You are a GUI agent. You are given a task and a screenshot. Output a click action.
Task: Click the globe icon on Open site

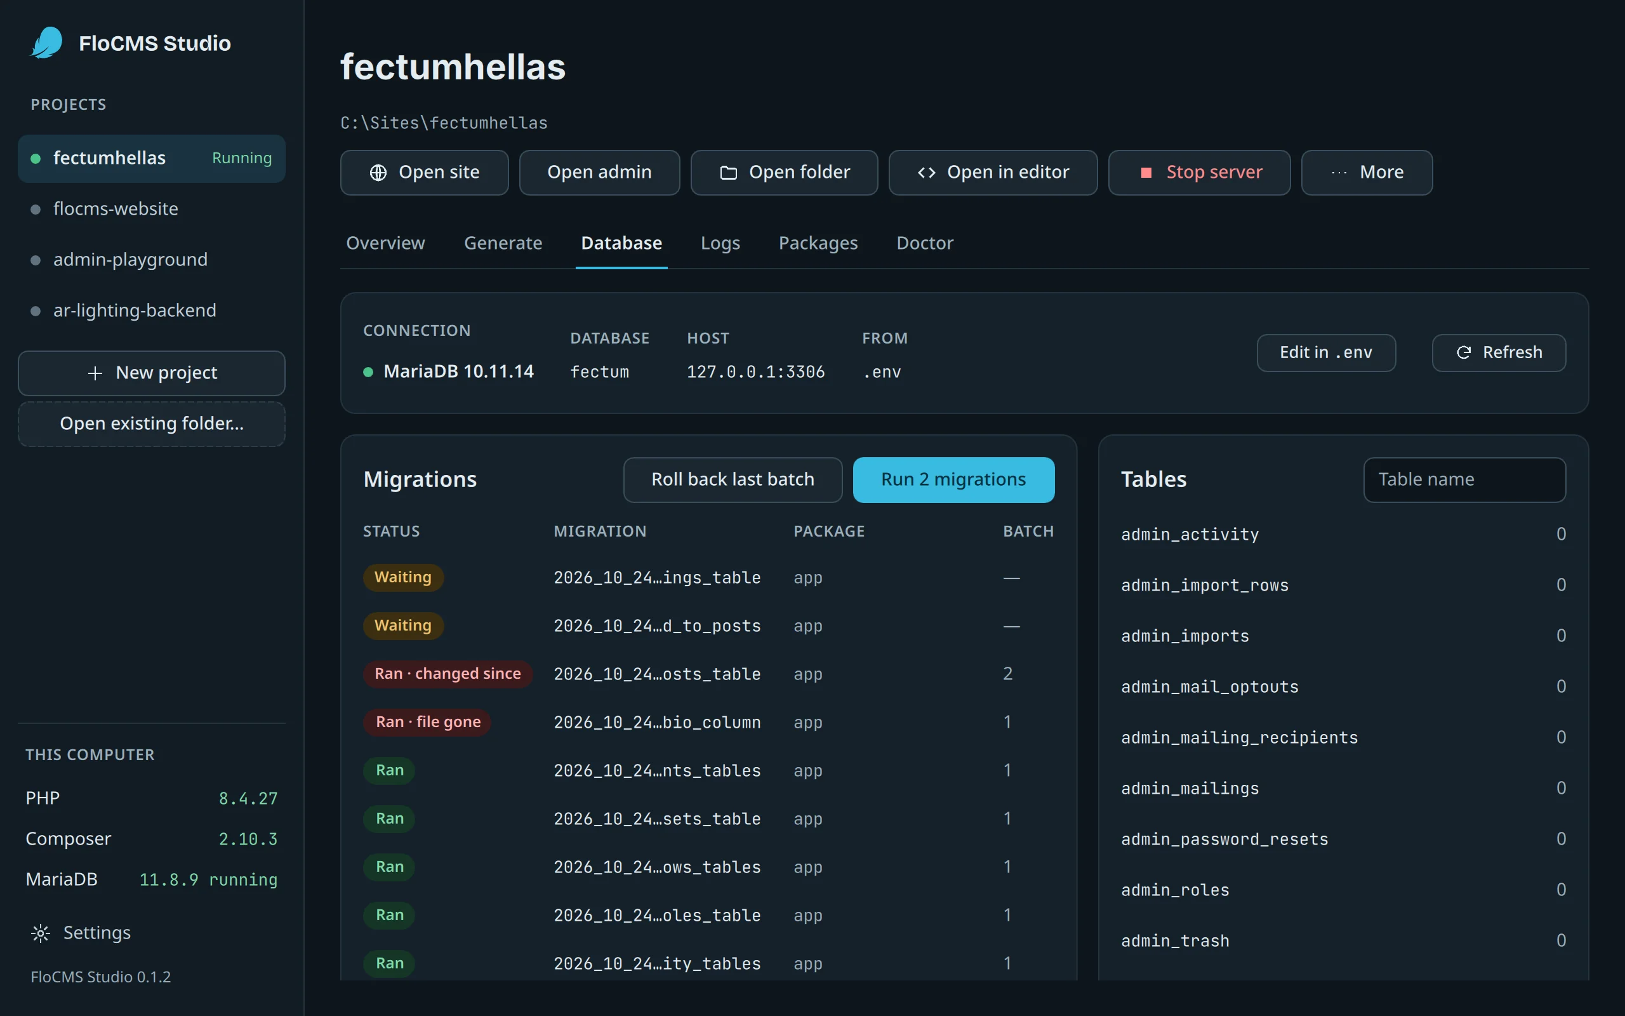[x=378, y=173]
